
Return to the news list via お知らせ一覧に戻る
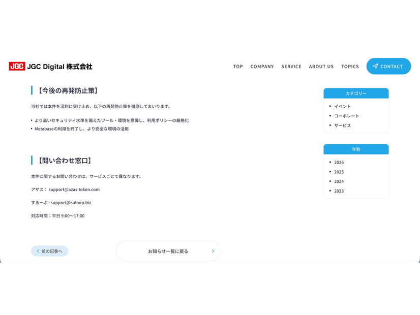(x=168, y=251)
